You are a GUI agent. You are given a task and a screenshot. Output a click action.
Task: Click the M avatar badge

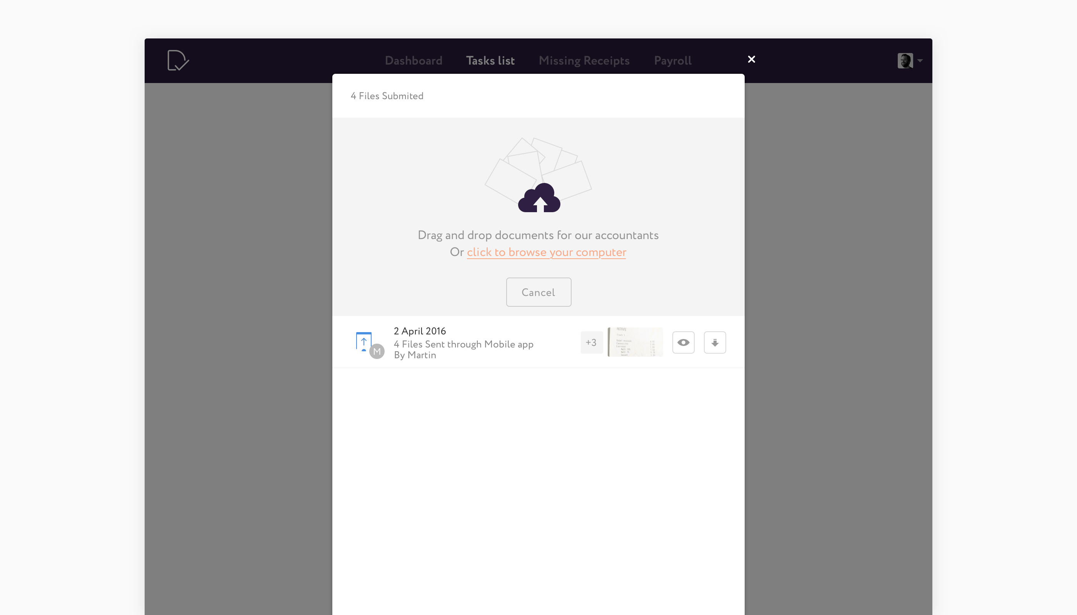[x=377, y=351]
